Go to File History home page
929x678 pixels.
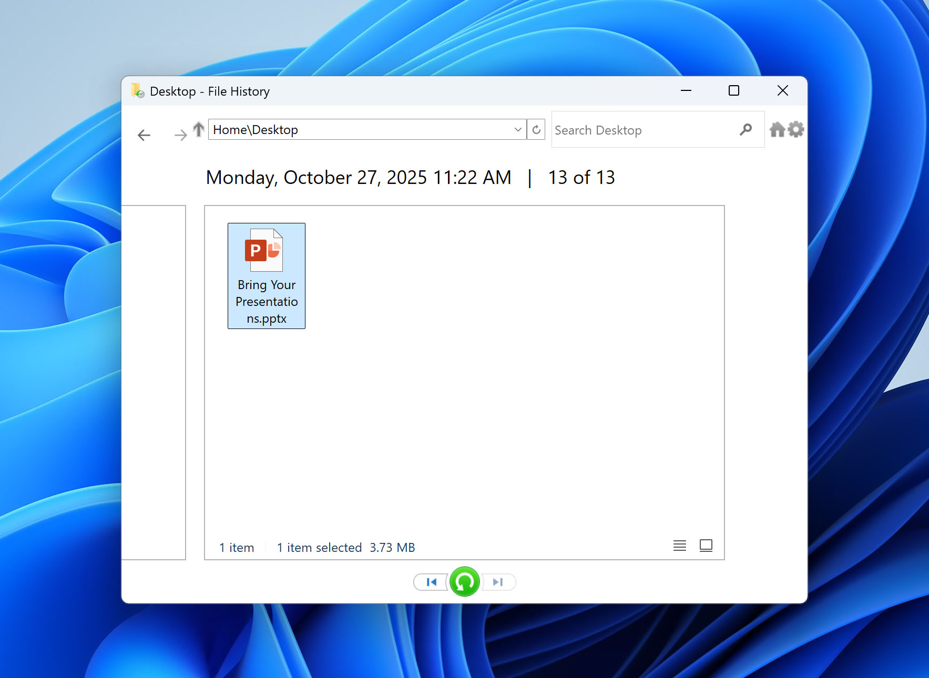(x=778, y=129)
